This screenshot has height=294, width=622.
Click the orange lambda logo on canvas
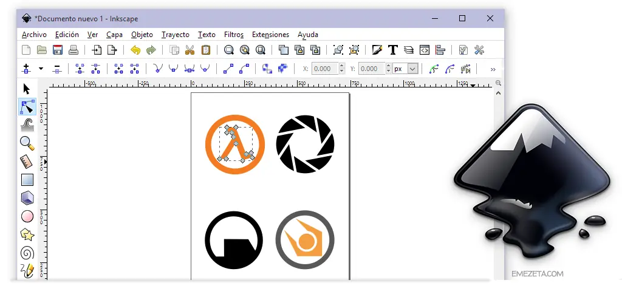pos(235,144)
